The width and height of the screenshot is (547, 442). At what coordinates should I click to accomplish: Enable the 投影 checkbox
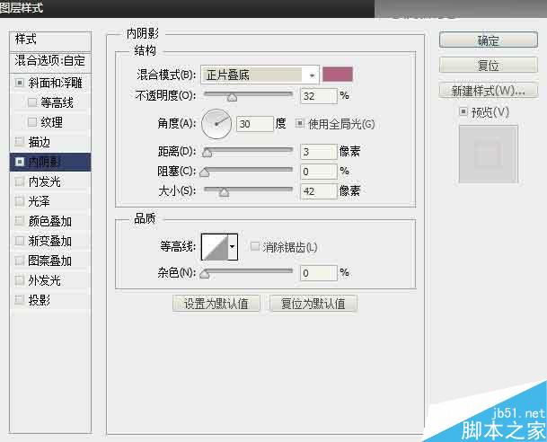point(20,300)
